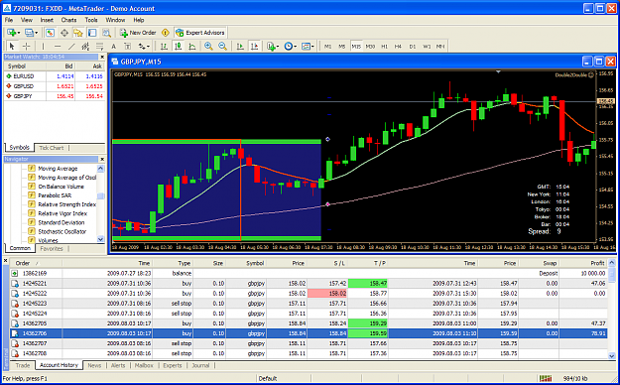Screen dimensions: 620x385
Task: Open the Strategy Tester icon
Action: [x=106, y=33]
